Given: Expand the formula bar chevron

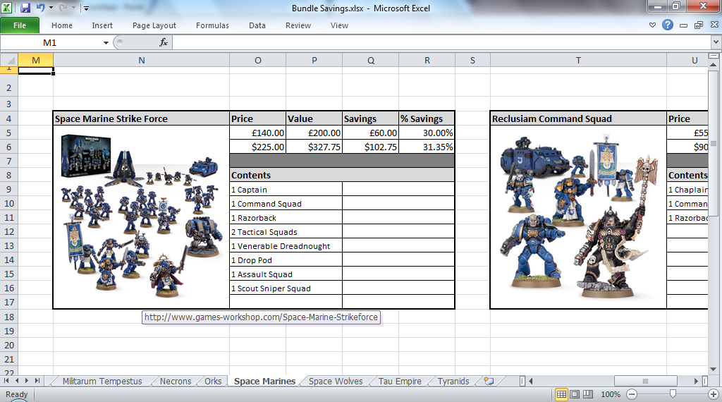Looking at the screenshot, I should pos(716,42).
